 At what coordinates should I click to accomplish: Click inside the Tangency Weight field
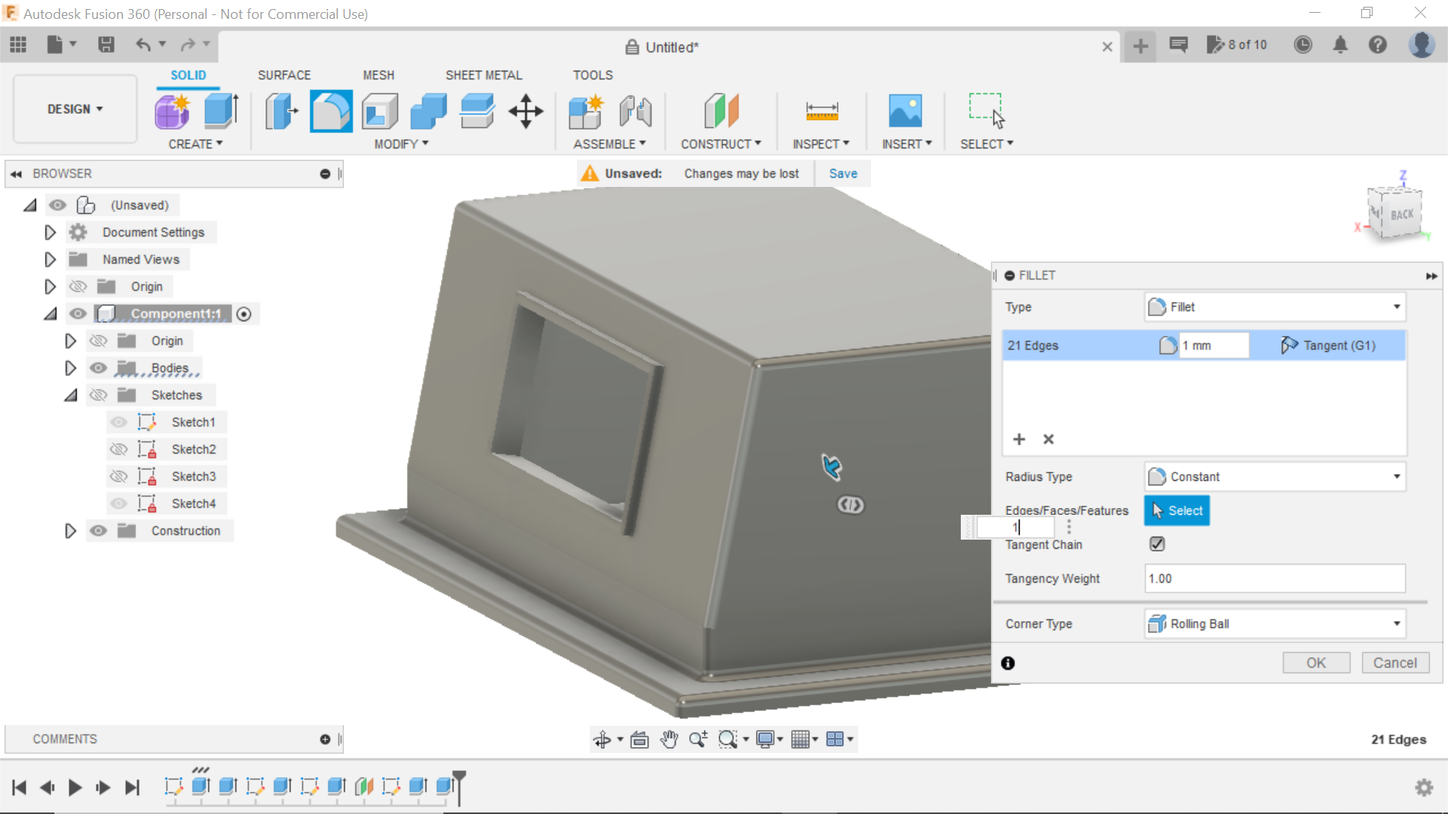(1273, 578)
